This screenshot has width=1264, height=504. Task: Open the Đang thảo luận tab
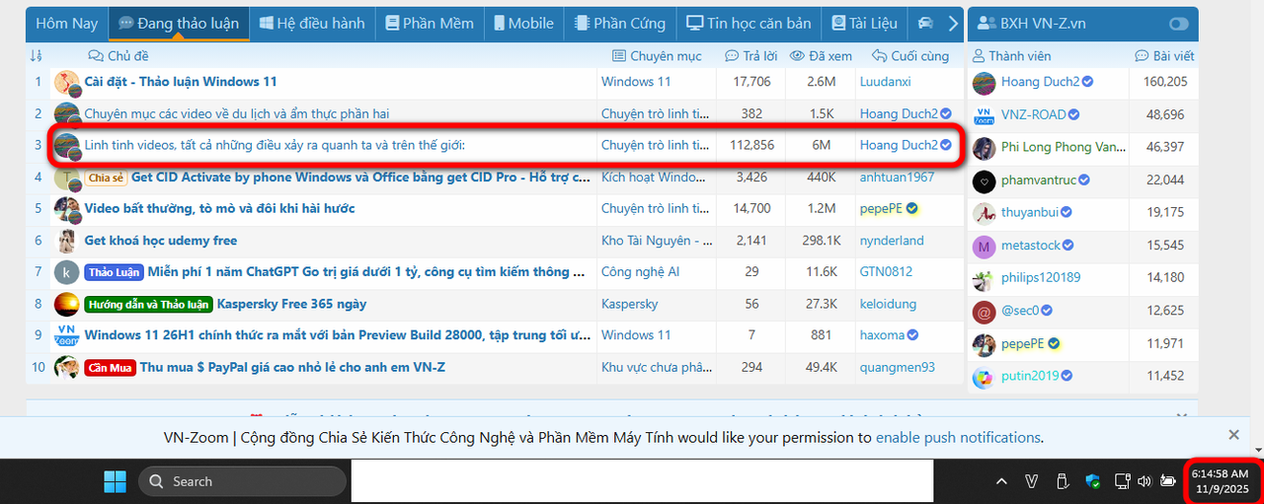pos(178,23)
